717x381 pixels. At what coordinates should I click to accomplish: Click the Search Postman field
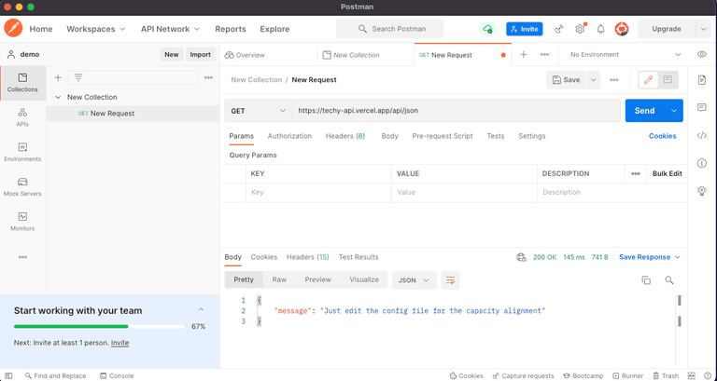(389, 29)
